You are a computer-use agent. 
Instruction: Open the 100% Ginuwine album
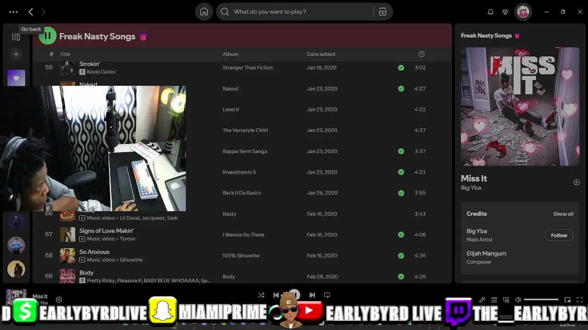241,256
